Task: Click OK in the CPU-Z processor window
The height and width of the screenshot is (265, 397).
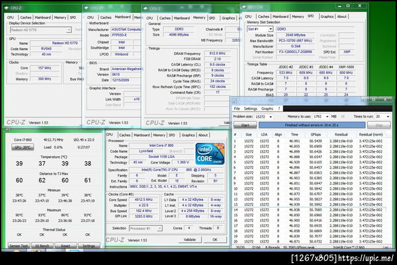Action: (x=215, y=239)
